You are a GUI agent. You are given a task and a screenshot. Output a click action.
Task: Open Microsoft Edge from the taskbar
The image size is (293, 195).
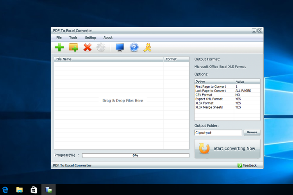5,190
